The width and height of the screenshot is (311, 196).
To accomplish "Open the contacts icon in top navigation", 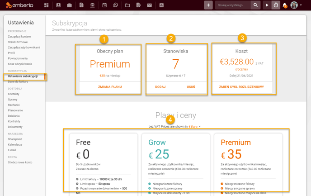I will (x=58, y=5).
